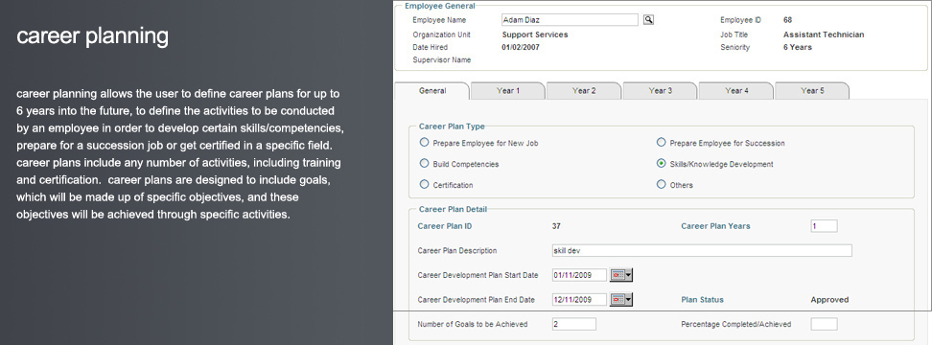Choose the Certification radio button
Screen dimensions: 932x345
(x=424, y=185)
